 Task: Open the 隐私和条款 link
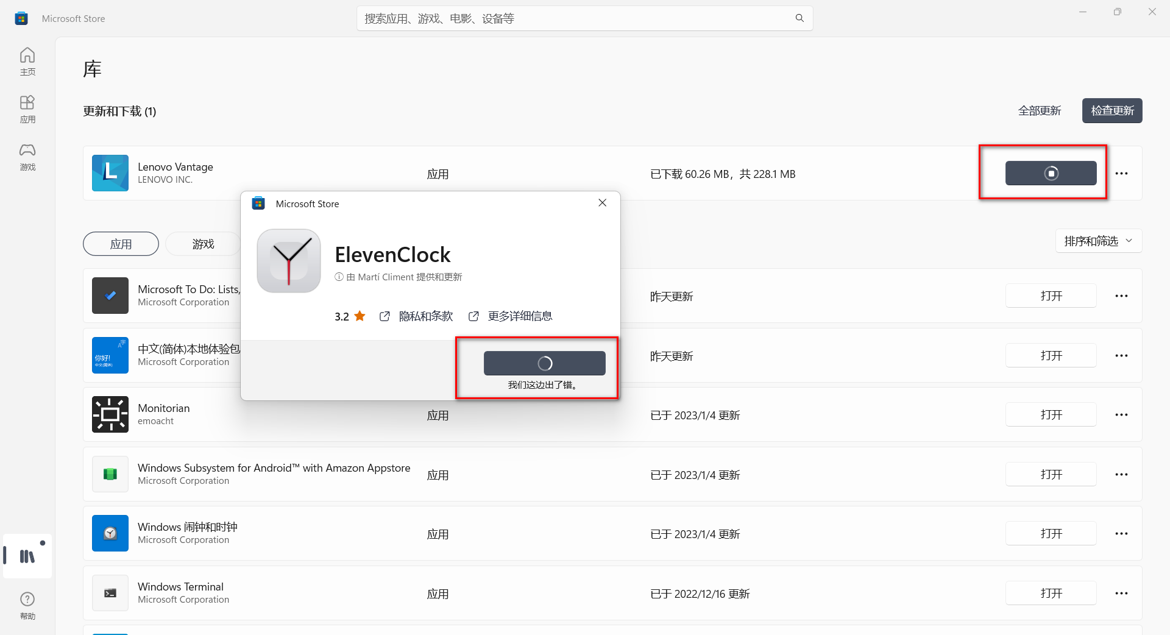tap(425, 316)
